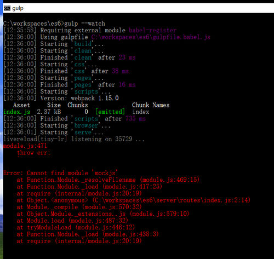This screenshot has width=274, height=259.
Task: Click the stack line with 'module.js:417:25'
Action: point(89,187)
